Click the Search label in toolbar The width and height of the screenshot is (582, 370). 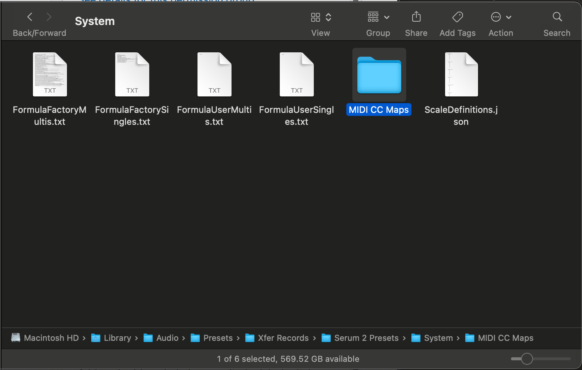[x=557, y=33]
